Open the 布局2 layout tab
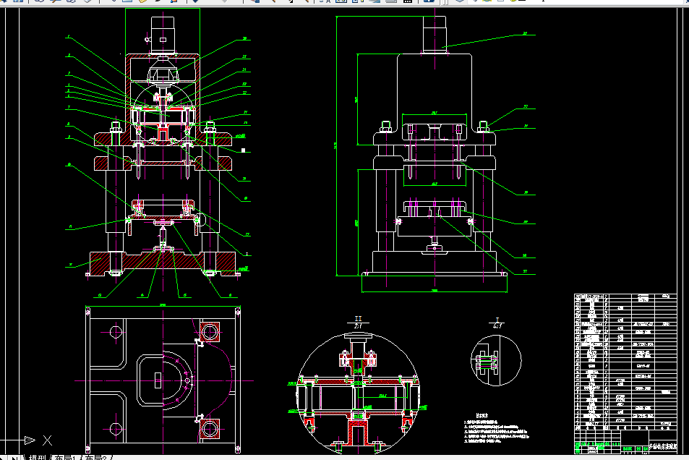 pyautogui.click(x=95, y=457)
